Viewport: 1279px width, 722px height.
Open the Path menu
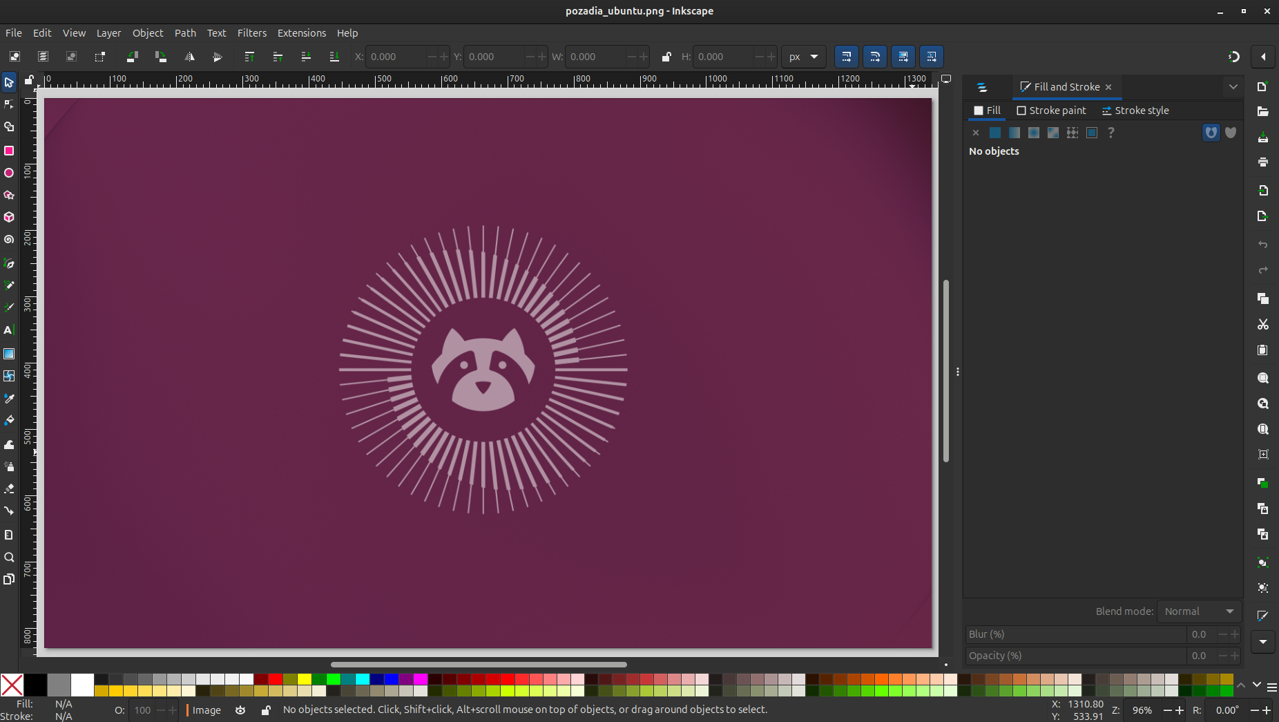[x=185, y=33]
